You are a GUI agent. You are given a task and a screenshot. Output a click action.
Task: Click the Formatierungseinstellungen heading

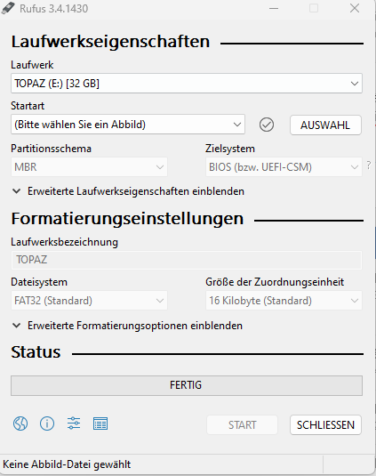(127, 219)
